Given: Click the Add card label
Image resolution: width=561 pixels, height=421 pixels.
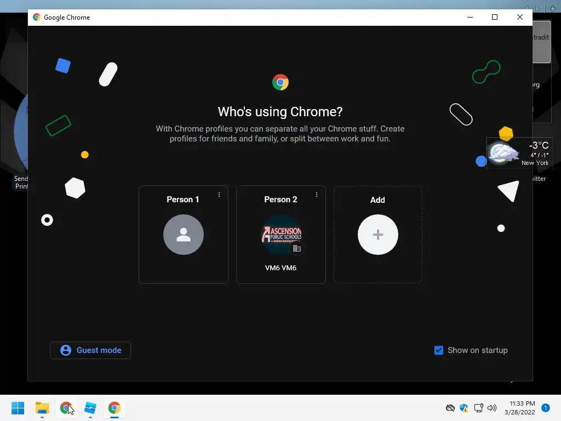Looking at the screenshot, I should [x=377, y=200].
